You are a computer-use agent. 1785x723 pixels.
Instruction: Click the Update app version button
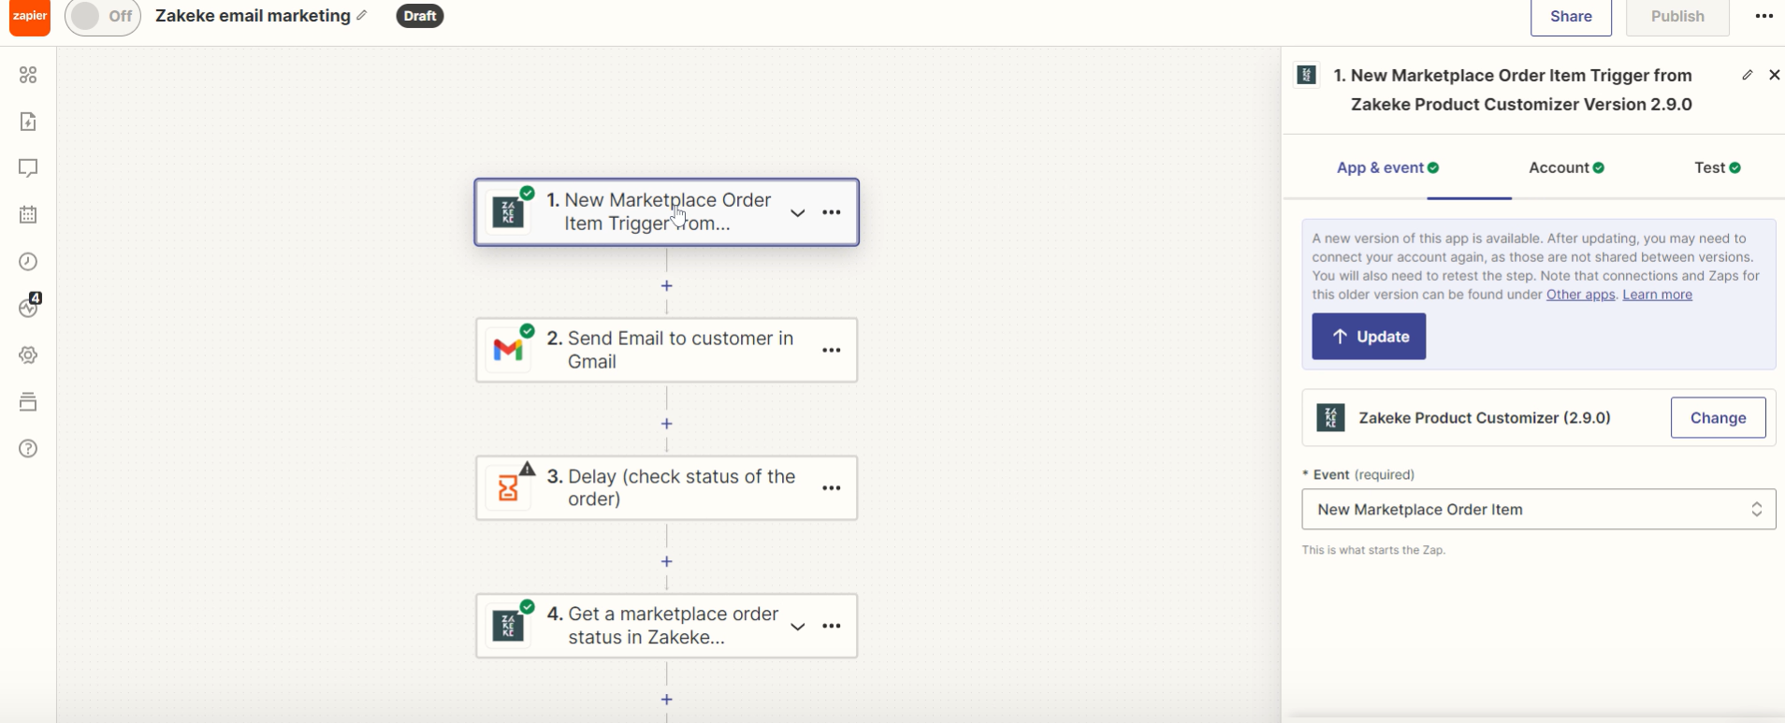1369,337
